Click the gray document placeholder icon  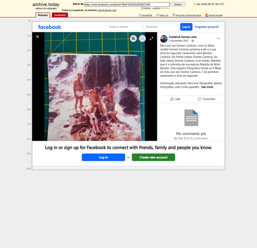[x=191, y=118]
